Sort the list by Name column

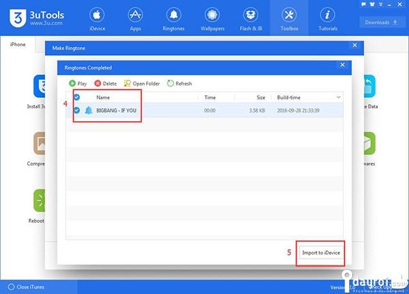104,97
